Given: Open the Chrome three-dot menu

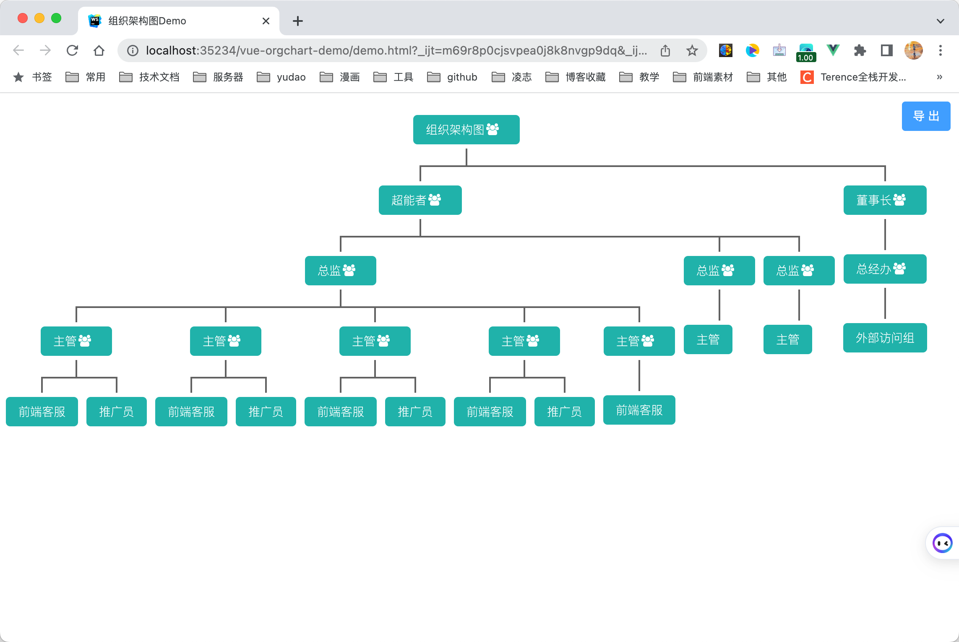Looking at the screenshot, I should [x=940, y=50].
